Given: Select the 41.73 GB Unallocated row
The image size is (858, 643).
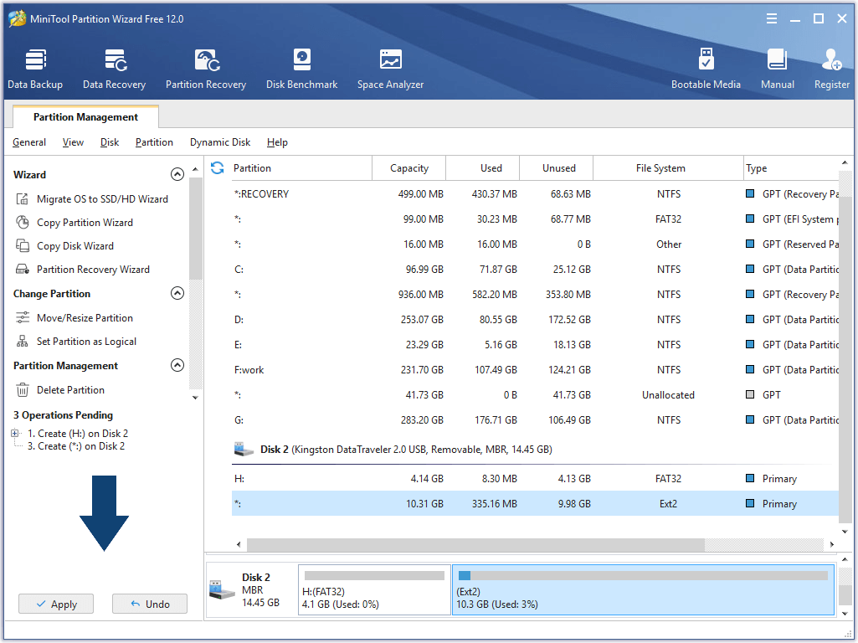Looking at the screenshot, I should [535, 395].
